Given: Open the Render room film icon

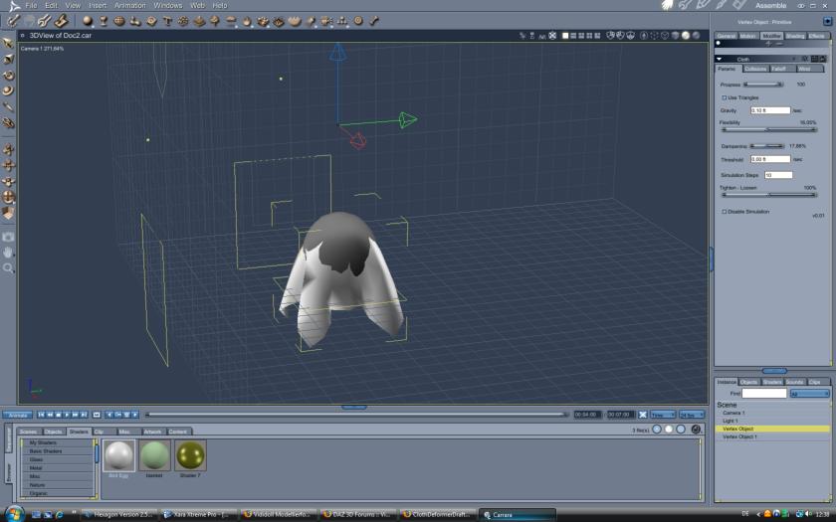Looking at the screenshot, I should point(738,5).
